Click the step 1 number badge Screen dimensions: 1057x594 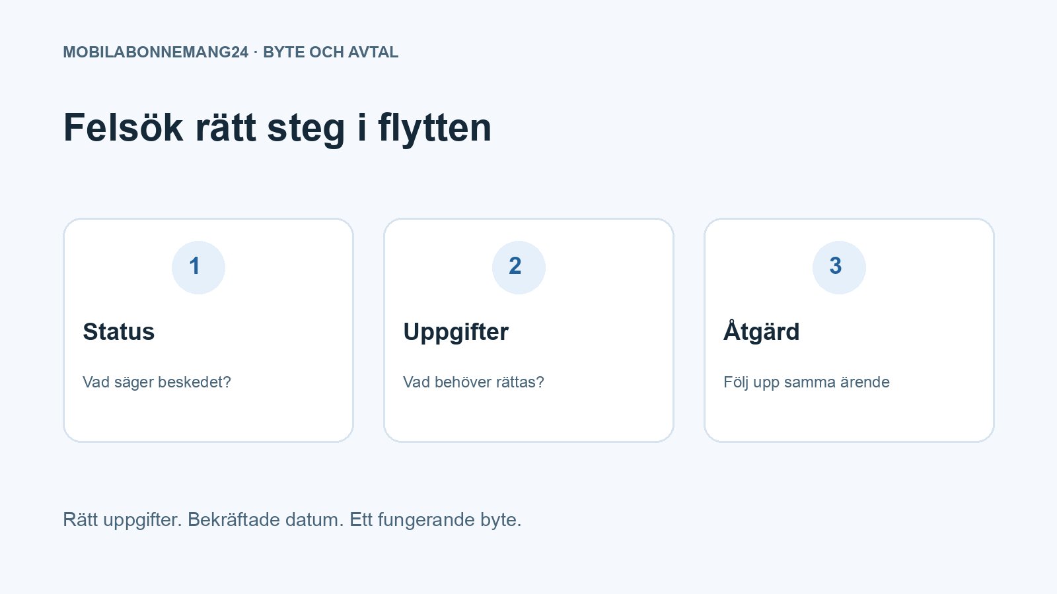coord(198,267)
